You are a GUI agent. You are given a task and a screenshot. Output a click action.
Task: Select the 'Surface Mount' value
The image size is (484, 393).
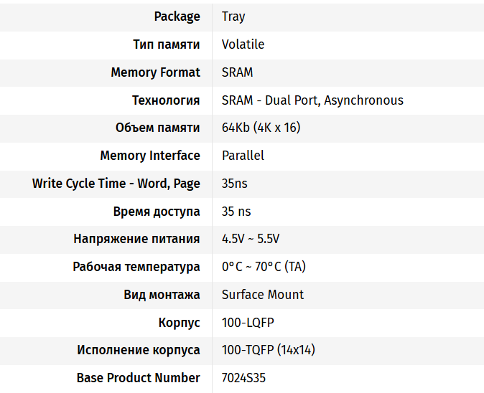pyautogui.click(x=262, y=295)
